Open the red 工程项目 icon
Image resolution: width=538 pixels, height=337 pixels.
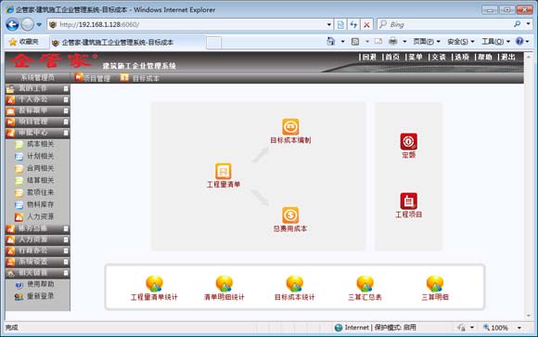(409, 201)
